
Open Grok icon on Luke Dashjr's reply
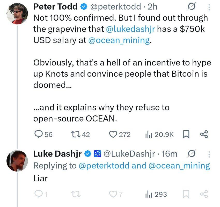pyautogui.click(x=191, y=153)
